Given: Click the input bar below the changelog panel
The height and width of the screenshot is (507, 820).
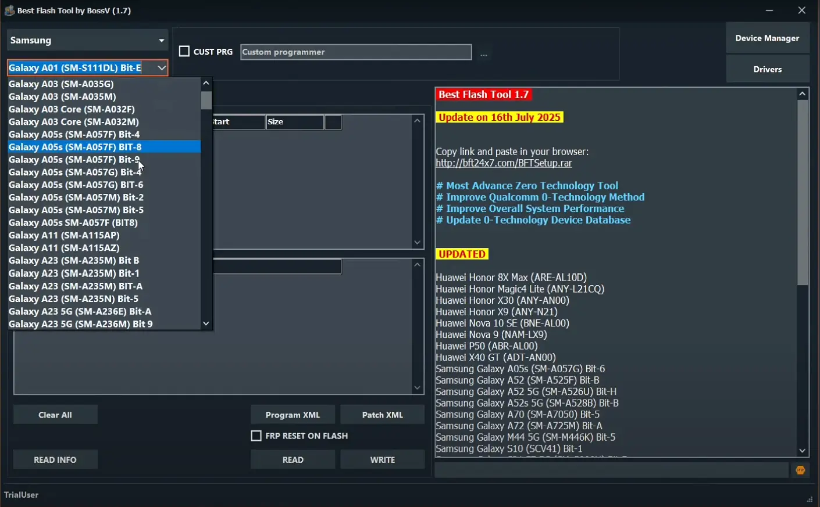Looking at the screenshot, I should click(x=612, y=470).
